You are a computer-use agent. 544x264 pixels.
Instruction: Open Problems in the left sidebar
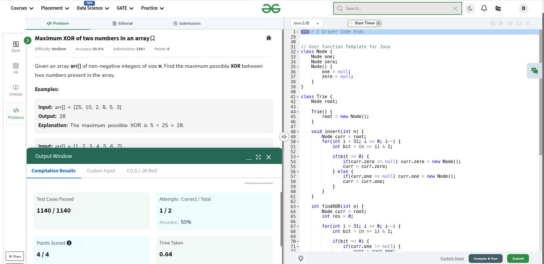point(16,113)
